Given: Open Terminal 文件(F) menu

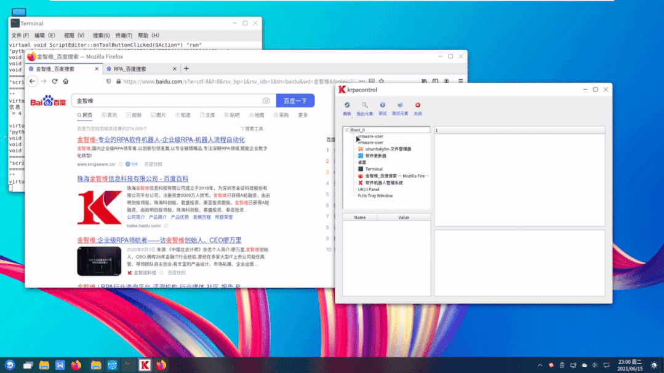Looking at the screenshot, I should (20, 36).
